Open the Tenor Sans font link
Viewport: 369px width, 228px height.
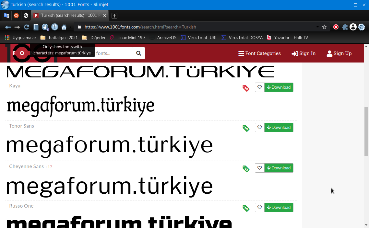pyautogui.click(x=21, y=126)
